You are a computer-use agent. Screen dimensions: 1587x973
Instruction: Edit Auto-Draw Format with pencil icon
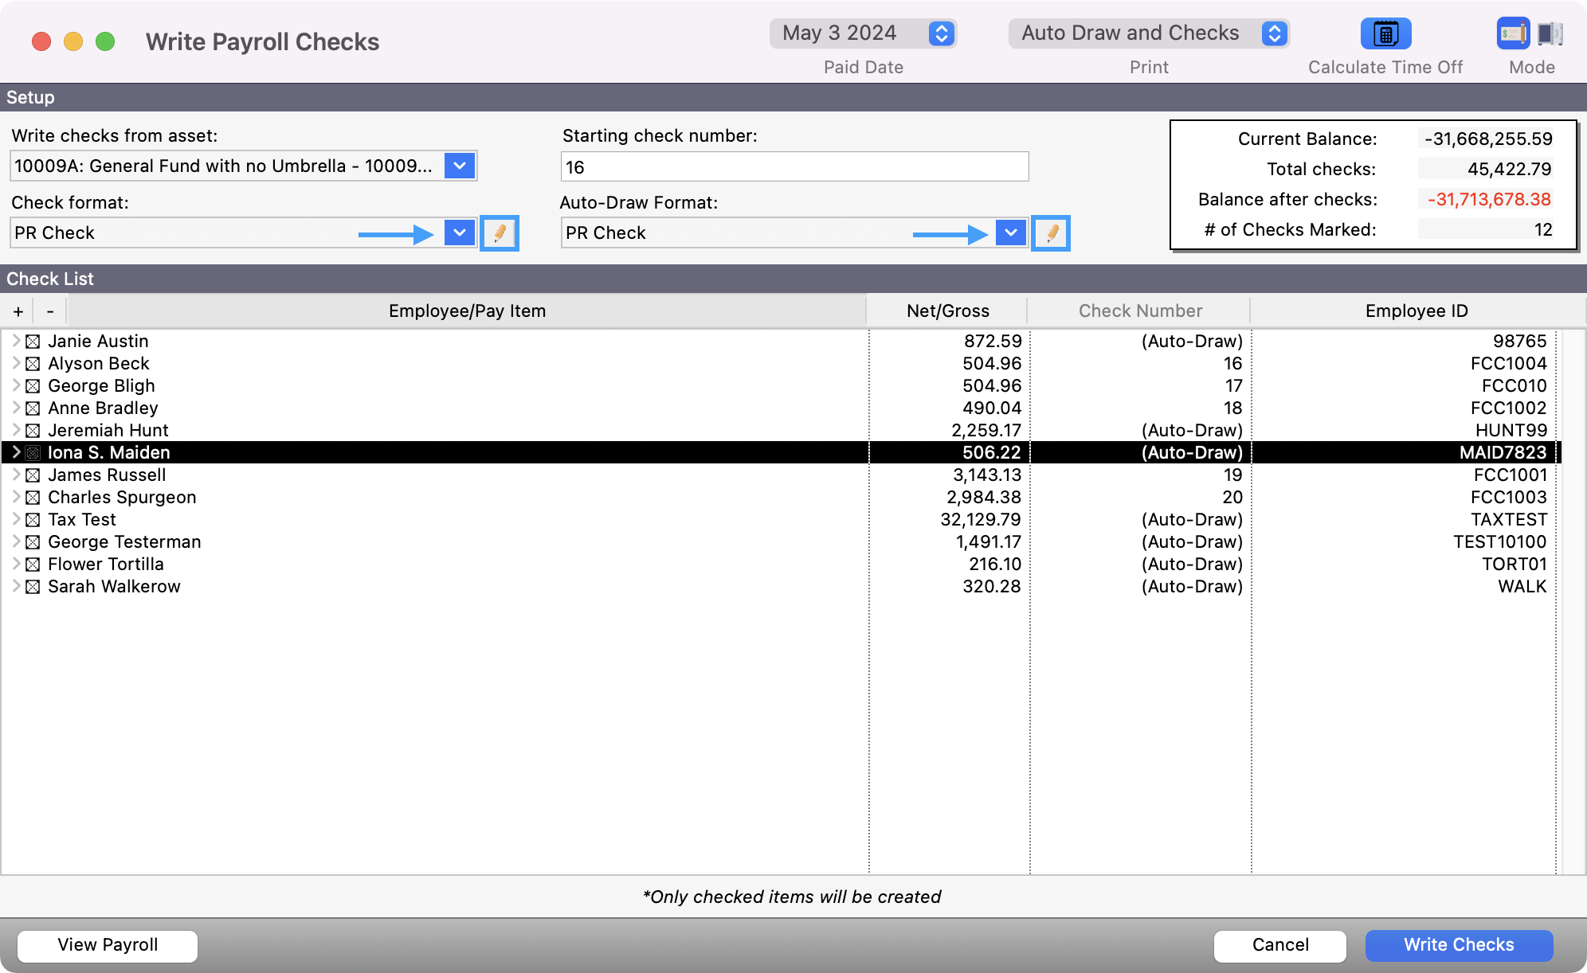click(1051, 233)
